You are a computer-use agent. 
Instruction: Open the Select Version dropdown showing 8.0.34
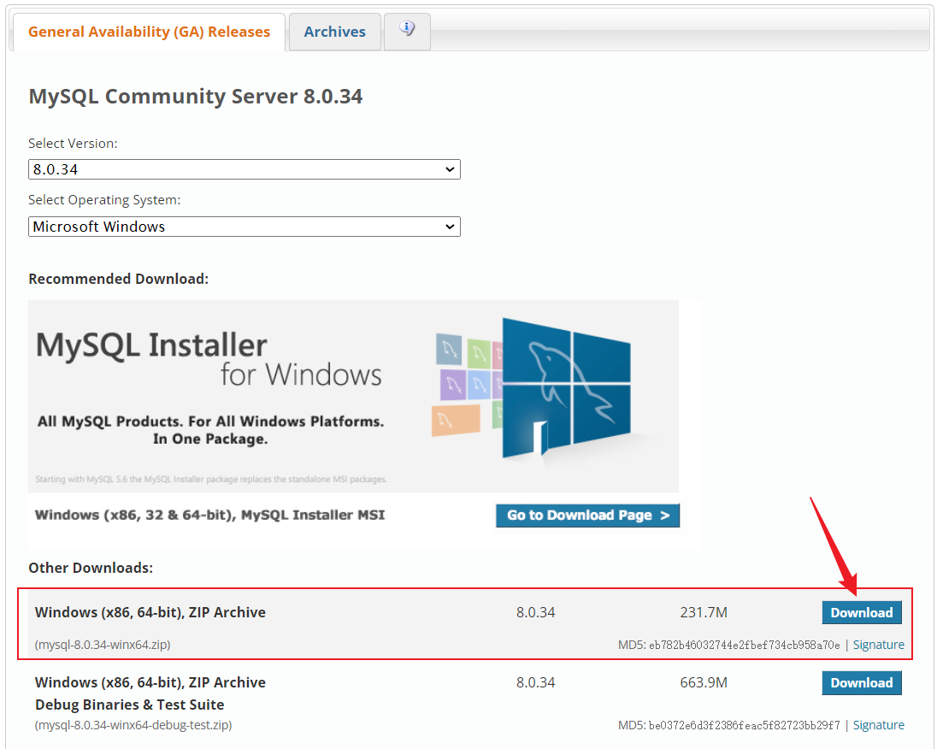click(245, 169)
